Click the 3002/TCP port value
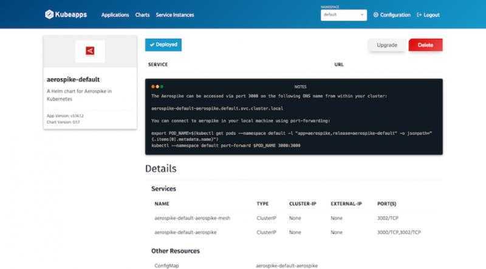The width and height of the screenshot is (486, 269). [x=388, y=218]
